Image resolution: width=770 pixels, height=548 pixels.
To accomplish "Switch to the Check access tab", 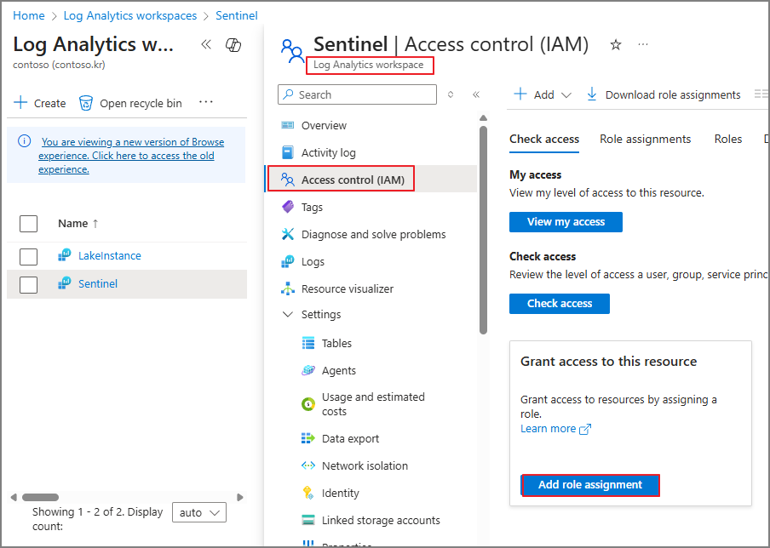I will click(x=544, y=140).
